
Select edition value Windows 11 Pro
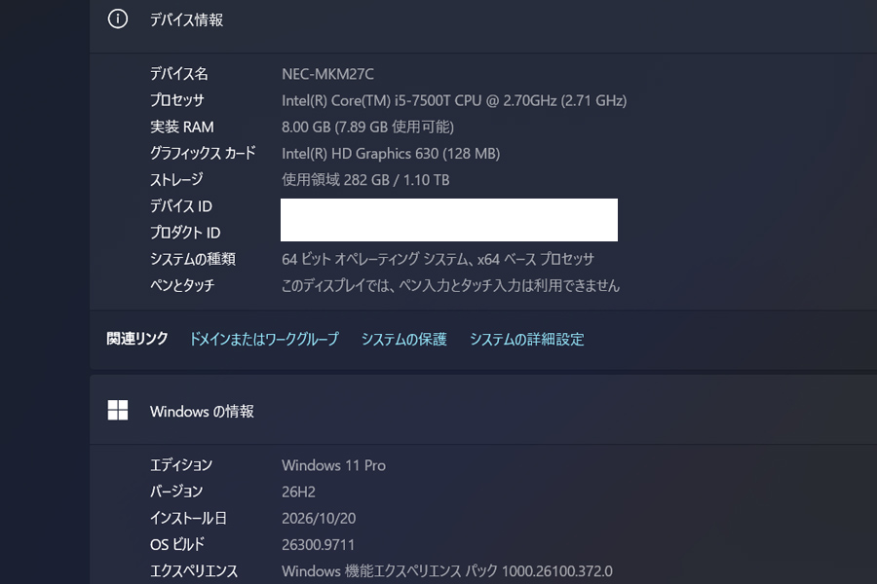[333, 465]
